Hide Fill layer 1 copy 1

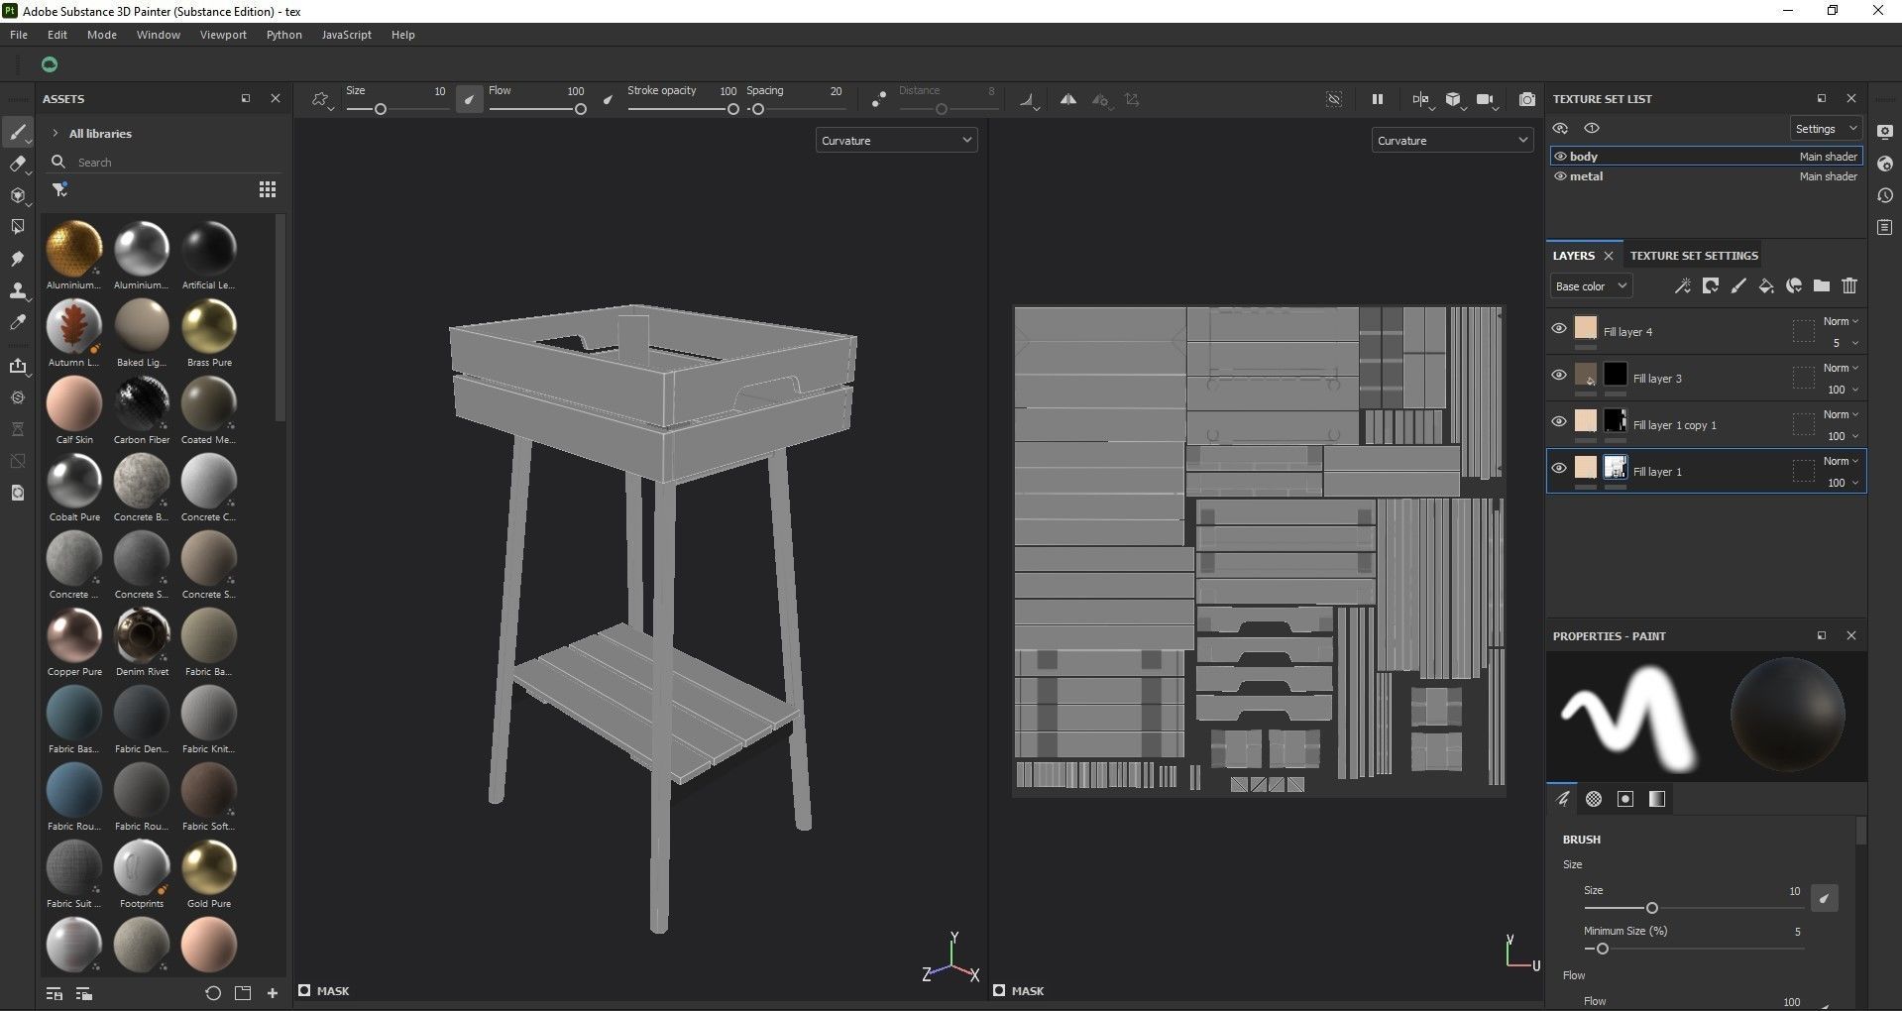(1559, 421)
